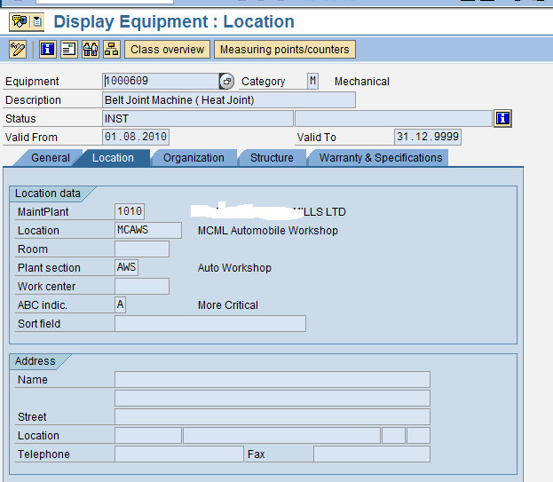The width and height of the screenshot is (553, 482).
Task: Click the Status field showing INST
Action: click(x=198, y=118)
